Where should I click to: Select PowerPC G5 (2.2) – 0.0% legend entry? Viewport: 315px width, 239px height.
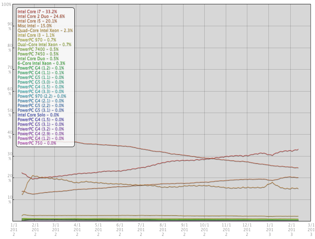pyautogui.click(x=41, y=106)
